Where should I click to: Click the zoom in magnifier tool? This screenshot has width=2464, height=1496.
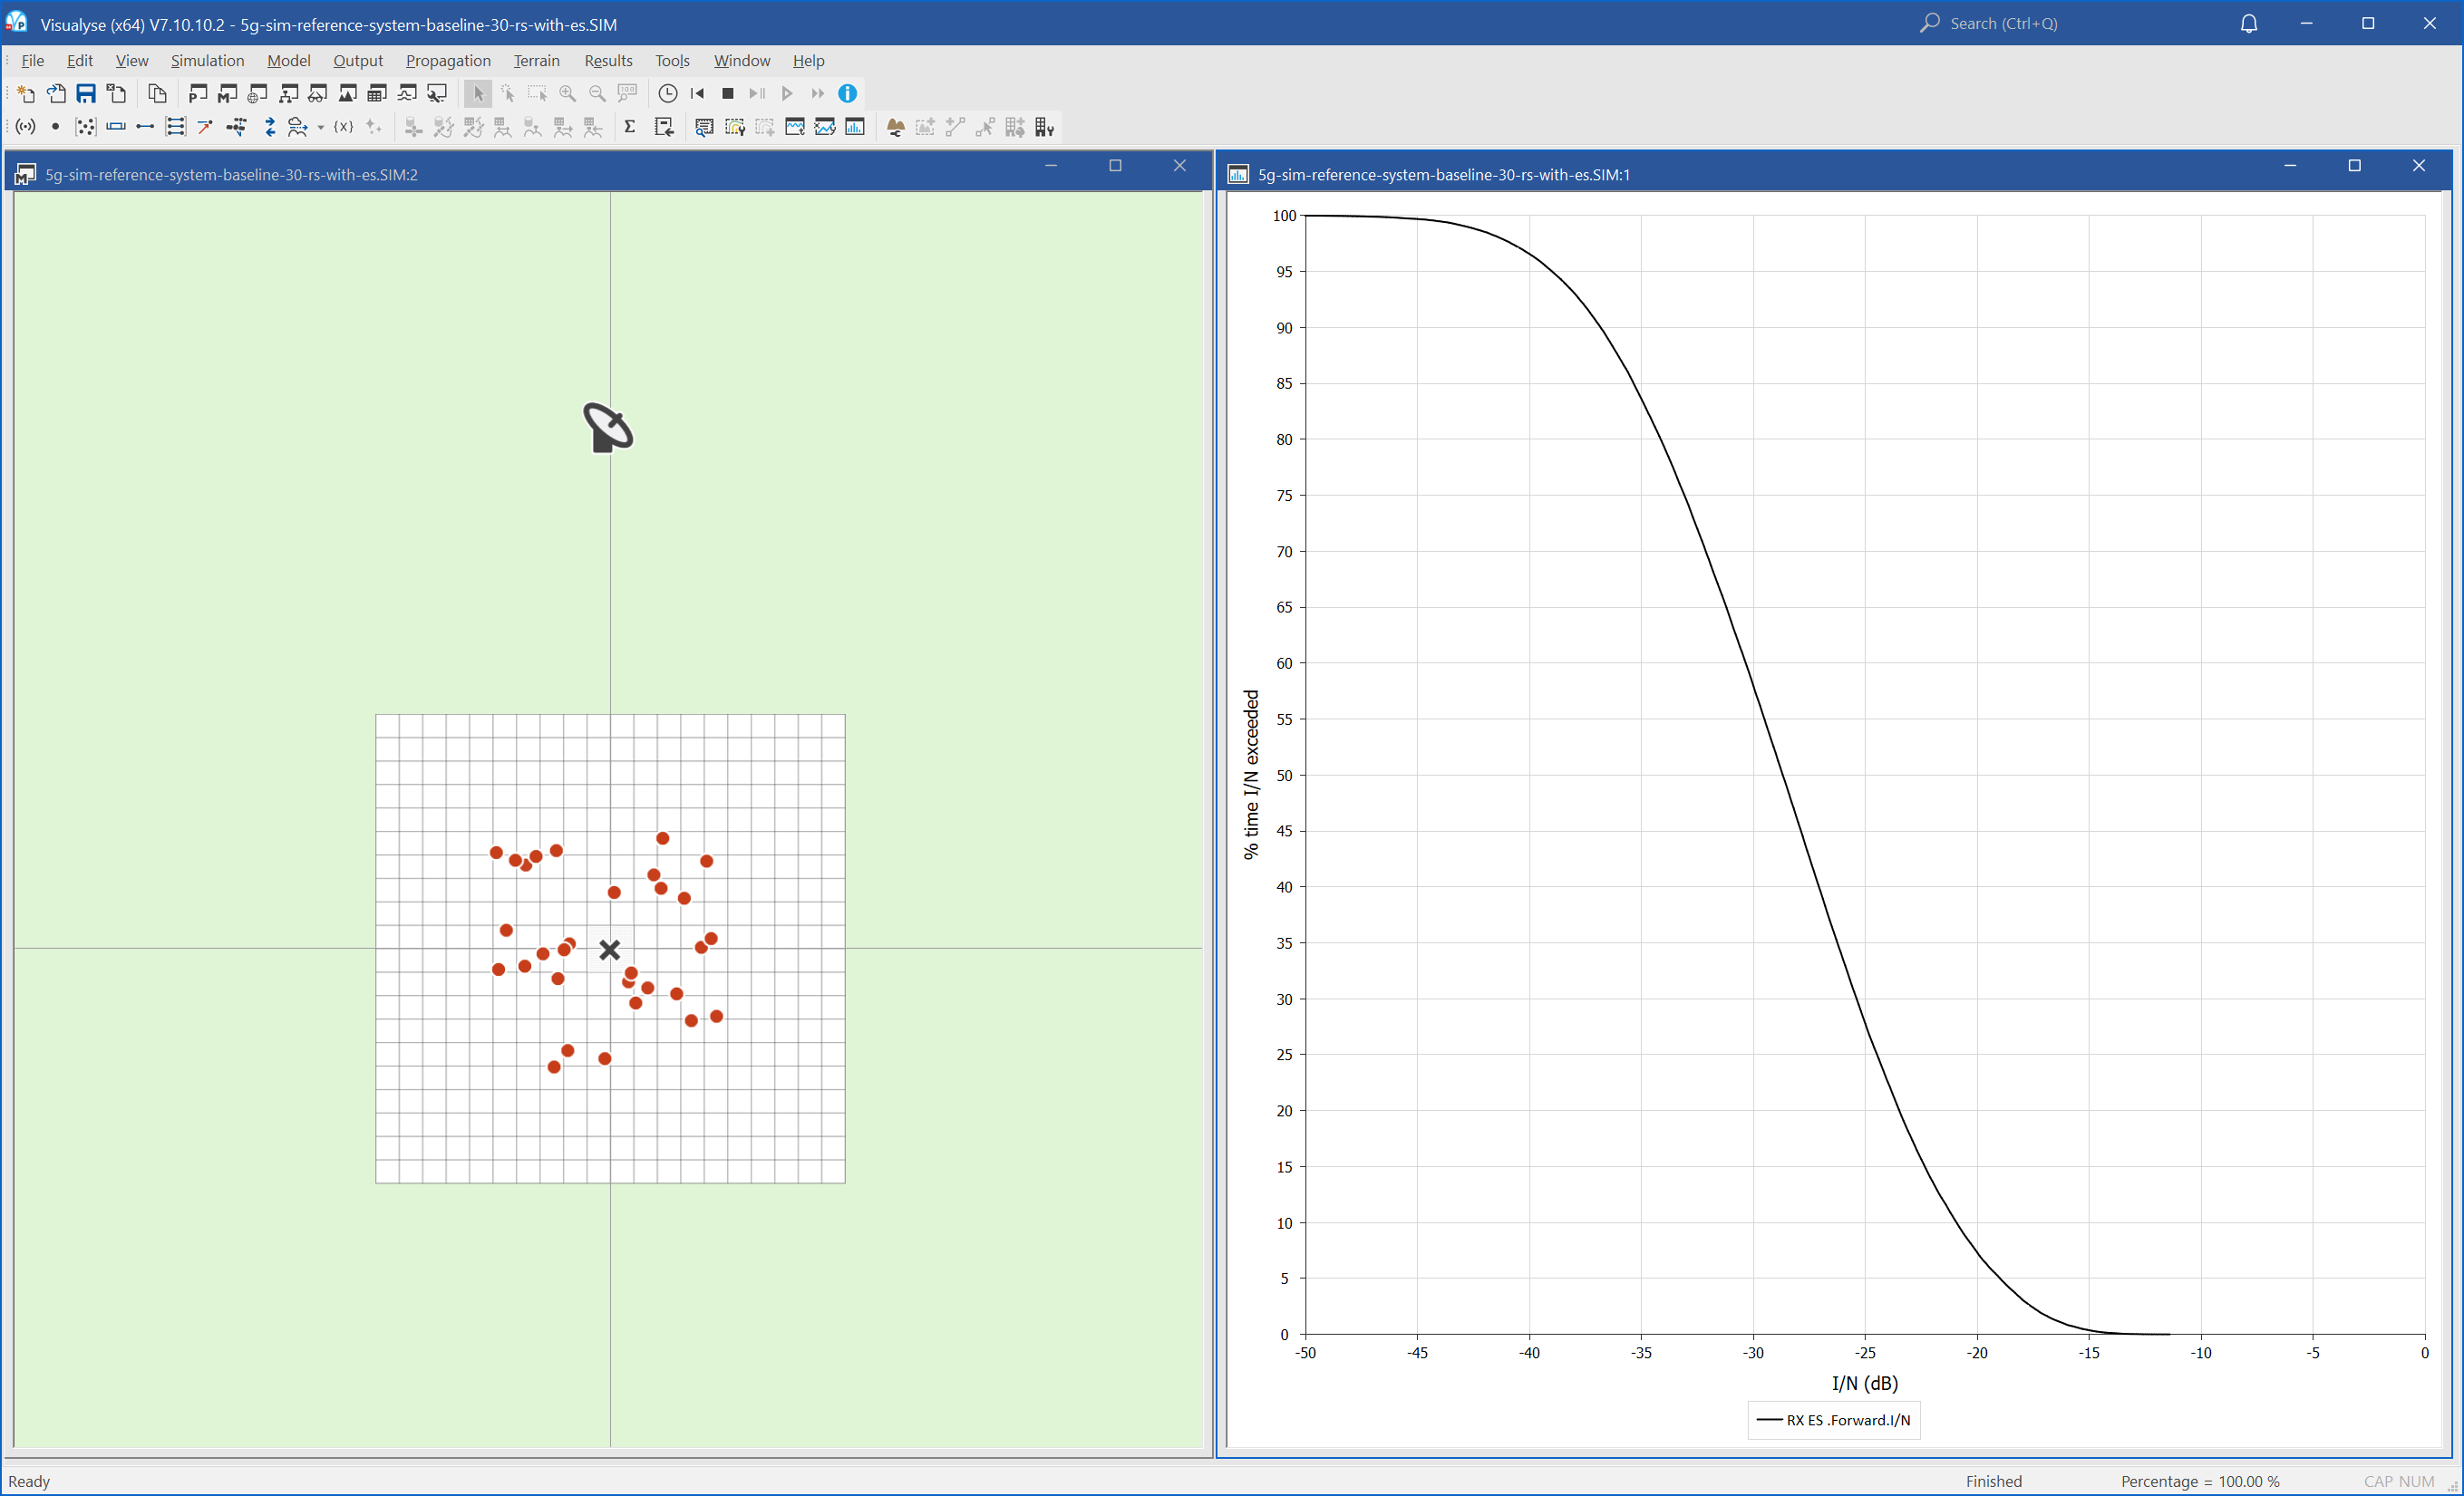pos(568,94)
